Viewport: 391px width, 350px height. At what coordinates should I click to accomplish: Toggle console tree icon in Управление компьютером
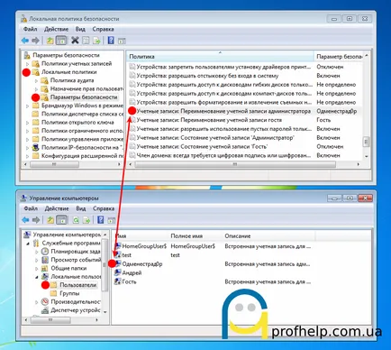pos(61,220)
